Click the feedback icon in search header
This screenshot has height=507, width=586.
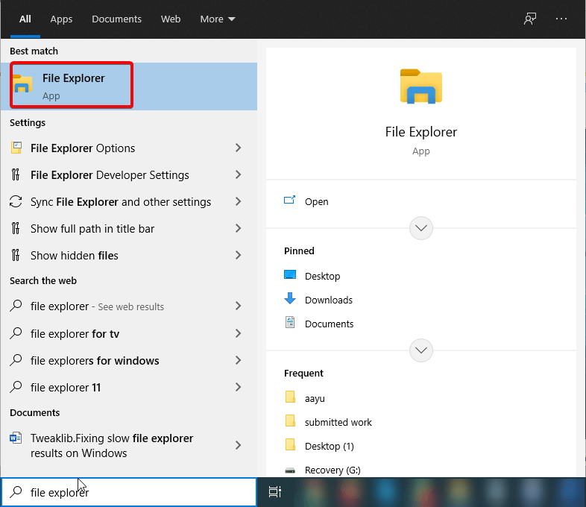530,19
